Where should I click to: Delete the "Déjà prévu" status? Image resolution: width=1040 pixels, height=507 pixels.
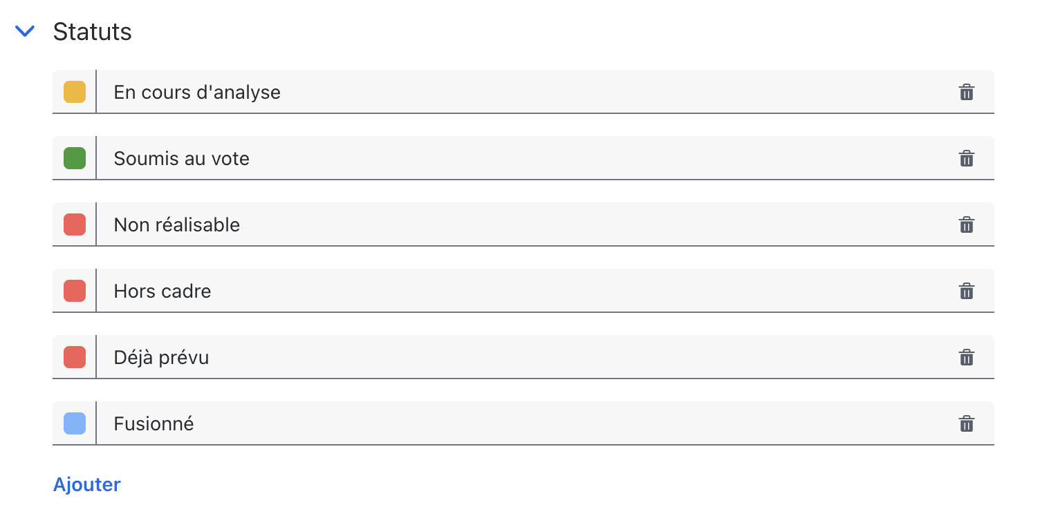pos(966,357)
